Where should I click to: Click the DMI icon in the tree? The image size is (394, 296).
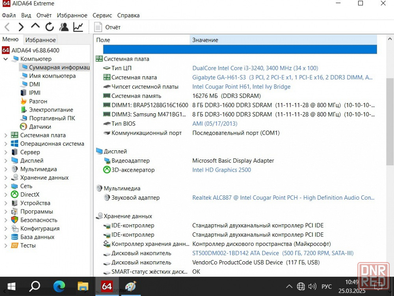click(x=24, y=84)
